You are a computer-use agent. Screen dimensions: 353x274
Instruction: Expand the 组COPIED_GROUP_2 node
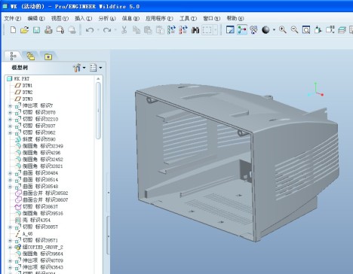coord(11,247)
